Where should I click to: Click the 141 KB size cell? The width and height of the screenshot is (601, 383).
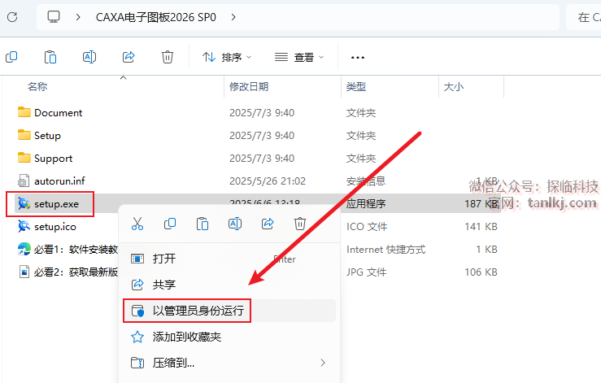click(x=481, y=227)
